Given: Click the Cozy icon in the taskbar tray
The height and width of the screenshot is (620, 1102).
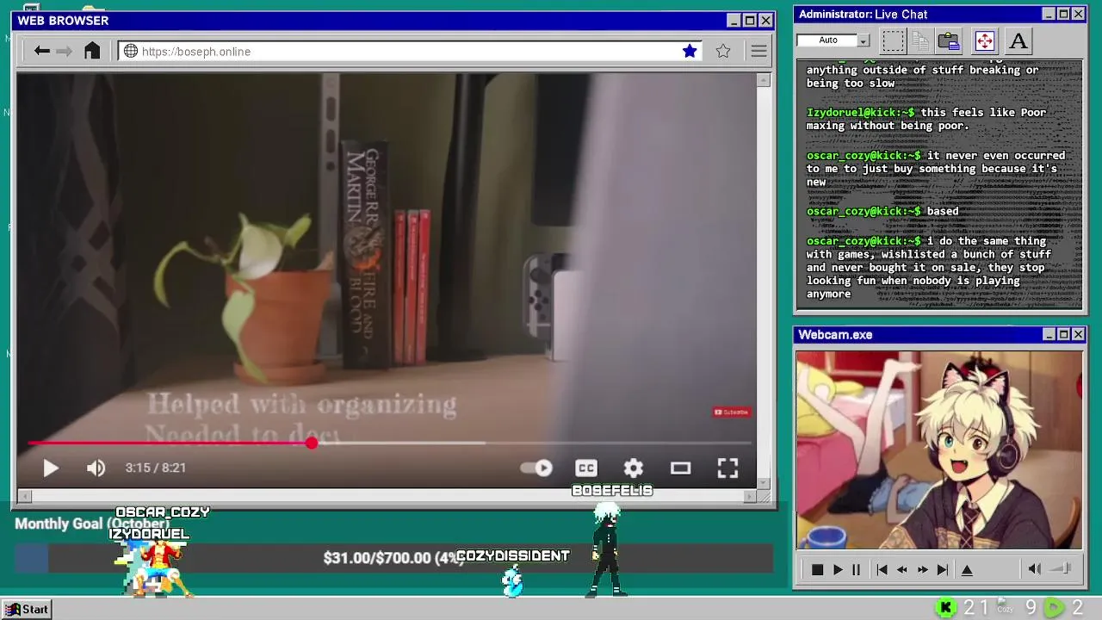Looking at the screenshot, I should tap(1003, 607).
